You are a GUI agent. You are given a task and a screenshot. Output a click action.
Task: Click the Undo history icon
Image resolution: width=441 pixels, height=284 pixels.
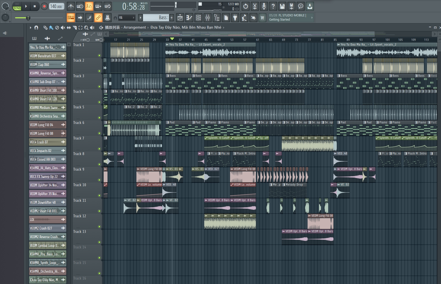(x=245, y=6)
